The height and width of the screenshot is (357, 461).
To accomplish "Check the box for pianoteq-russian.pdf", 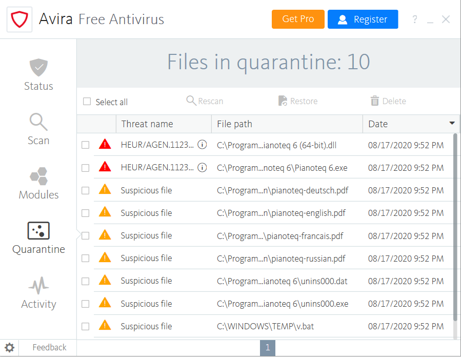I will click(86, 259).
